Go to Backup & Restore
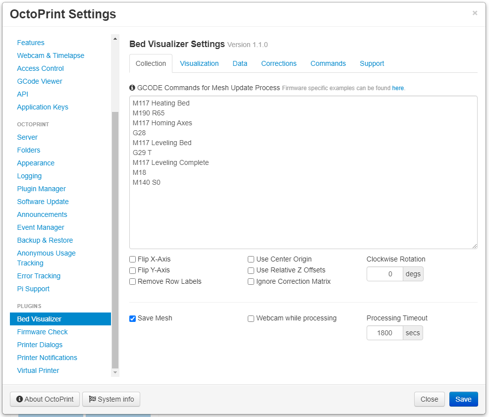The height and width of the screenshot is (417, 489). (x=45, y=240)
